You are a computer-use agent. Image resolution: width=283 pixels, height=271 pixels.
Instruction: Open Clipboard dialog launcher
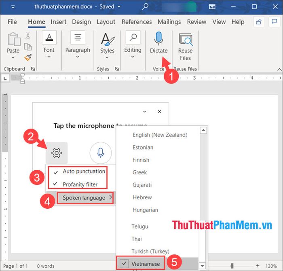coord(33,69)
